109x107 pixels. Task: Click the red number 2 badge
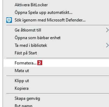pos(40,63)
